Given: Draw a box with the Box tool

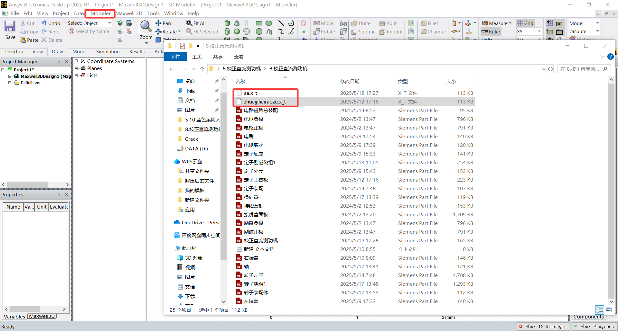Looking at the screenshot, I should click(227, 23).
